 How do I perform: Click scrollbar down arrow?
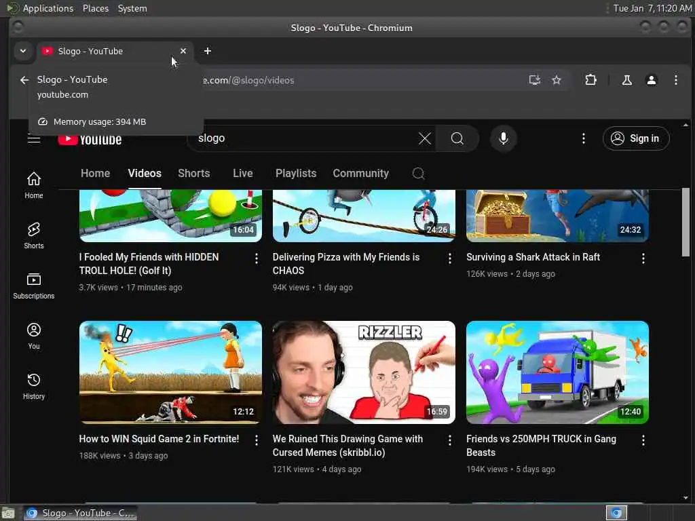(685, 498)
